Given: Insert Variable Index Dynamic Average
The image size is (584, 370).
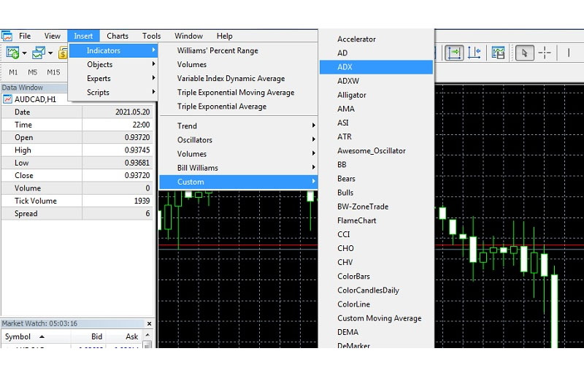Looking at the screenshot, I should 231,79.
